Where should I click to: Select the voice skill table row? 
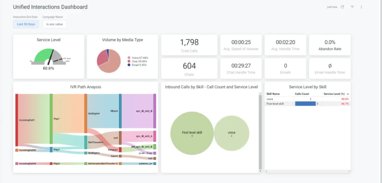308,99
